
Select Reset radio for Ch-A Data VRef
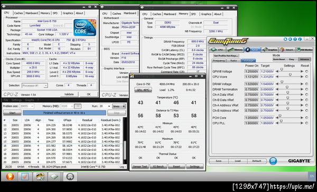coord(306,94)
